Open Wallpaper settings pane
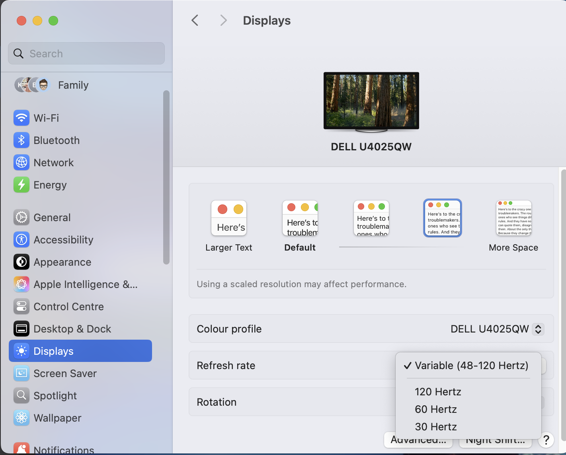 [80, 418]
